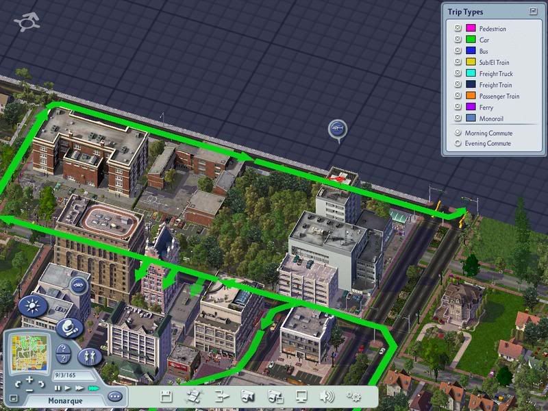
Task: Toggle the Bus trip type checkbox
Action: coord(458,50)
